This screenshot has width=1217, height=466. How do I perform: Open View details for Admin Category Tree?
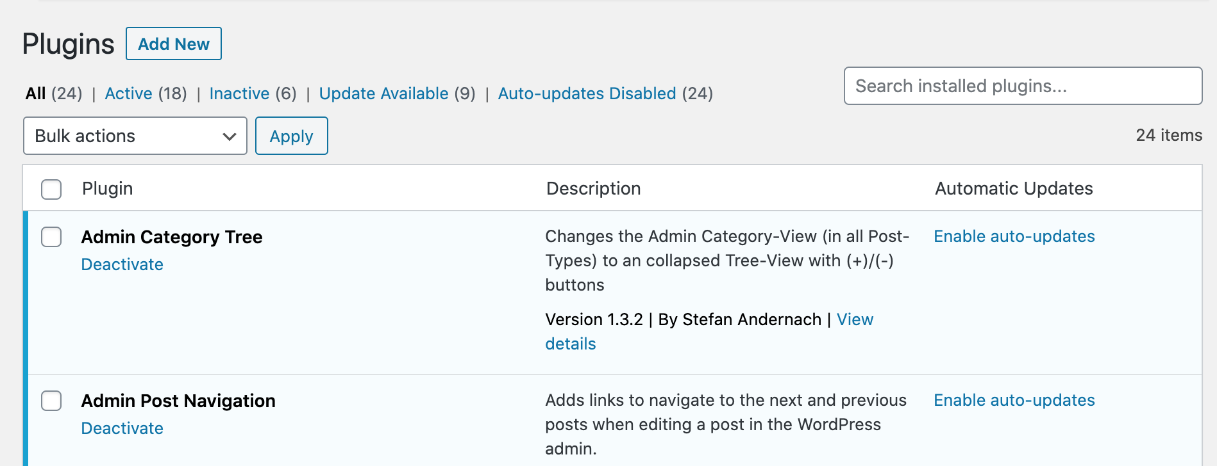tap(855, 319)
